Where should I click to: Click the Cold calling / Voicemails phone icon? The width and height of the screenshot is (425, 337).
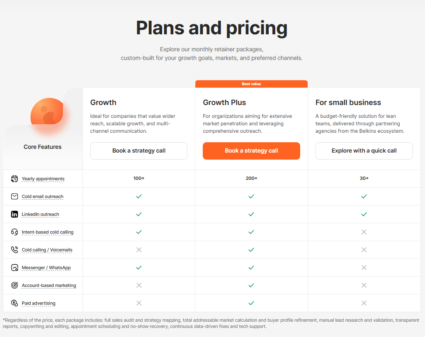[x=15, y=250]
